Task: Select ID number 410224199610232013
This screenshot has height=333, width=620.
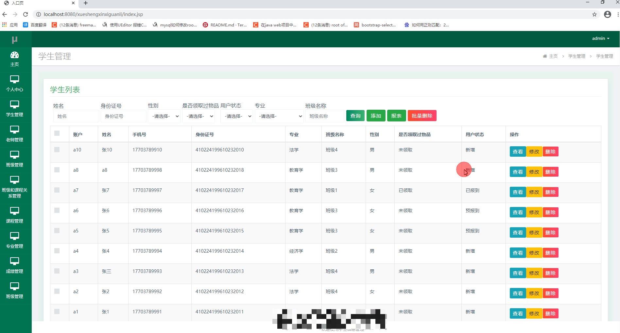Action: [219, 271]
